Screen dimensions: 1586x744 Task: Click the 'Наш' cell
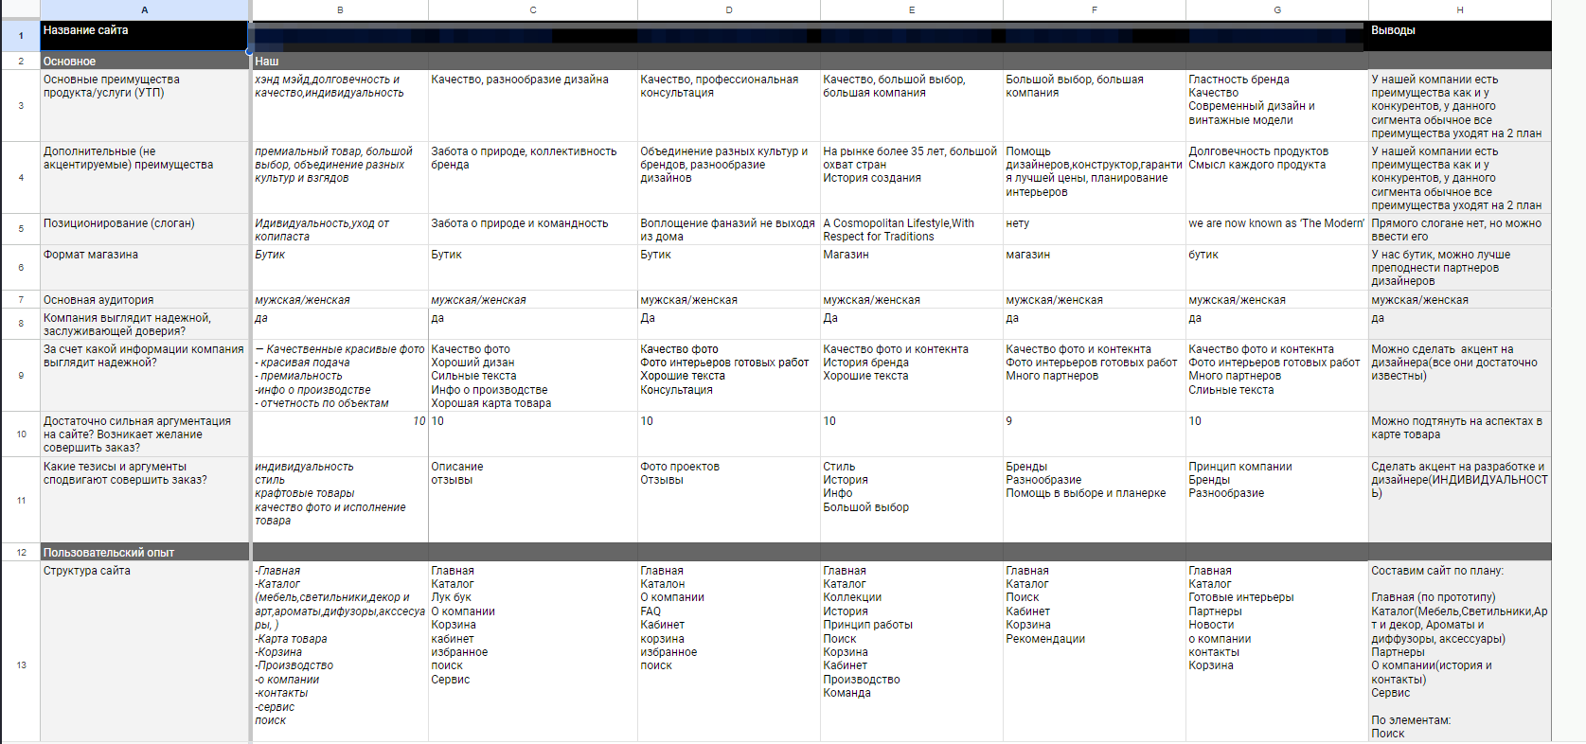(340, 62)
